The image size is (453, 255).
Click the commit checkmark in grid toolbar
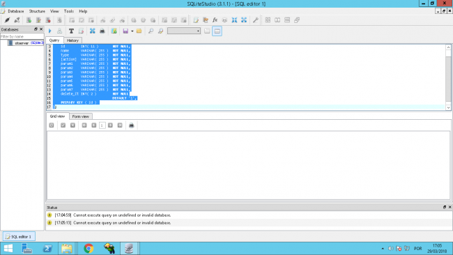[x=63, y=125]
